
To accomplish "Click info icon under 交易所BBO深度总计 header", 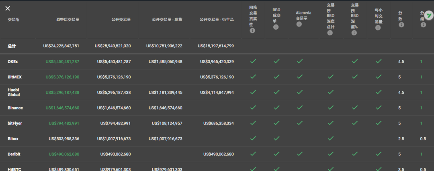I will pyautogui.click(x=330, y=33).
